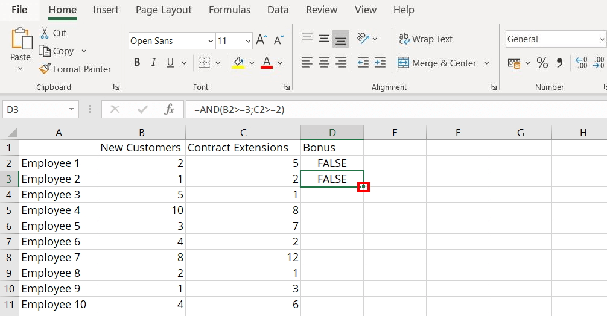
Task: Click Increase Decimal icon
Action: point(582,63)
